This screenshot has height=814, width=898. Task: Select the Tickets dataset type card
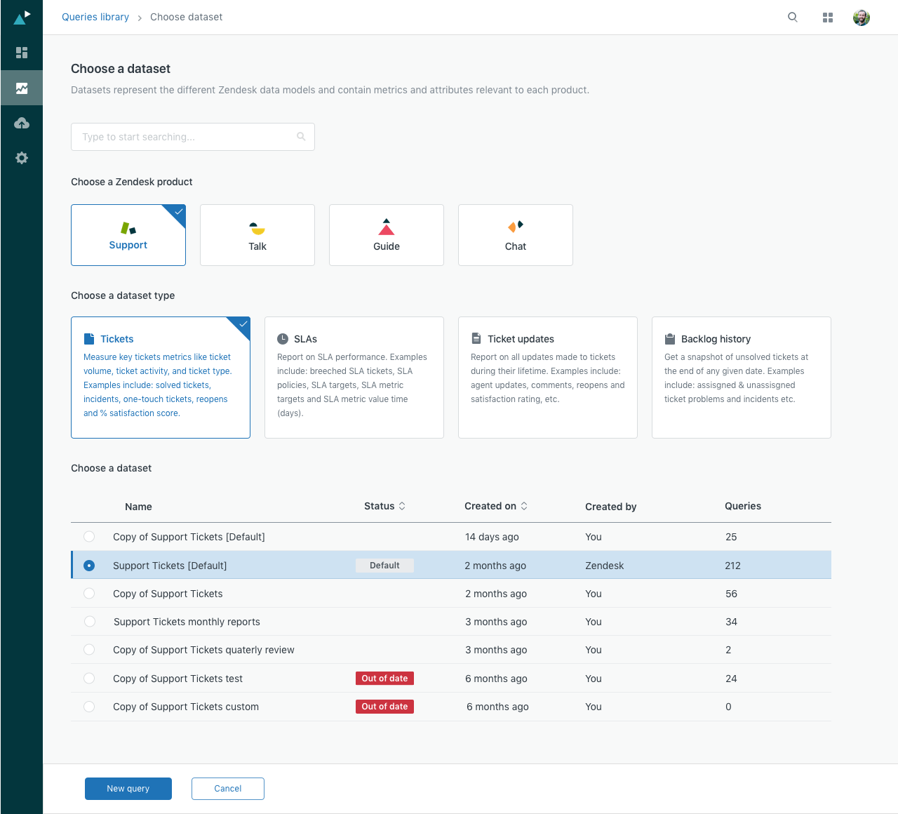(x=161, y=378)
